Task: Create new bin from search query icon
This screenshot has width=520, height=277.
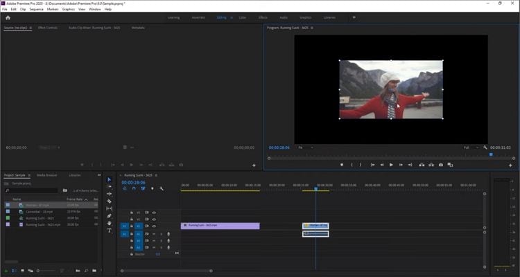Action: [65, 190]
